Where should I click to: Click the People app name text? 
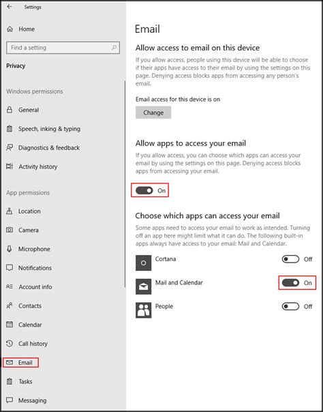tap(164, 306)
